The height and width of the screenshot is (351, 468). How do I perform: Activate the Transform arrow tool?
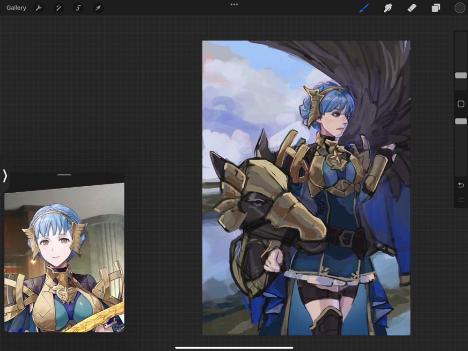pyautogui.click(x=98, y=8)
